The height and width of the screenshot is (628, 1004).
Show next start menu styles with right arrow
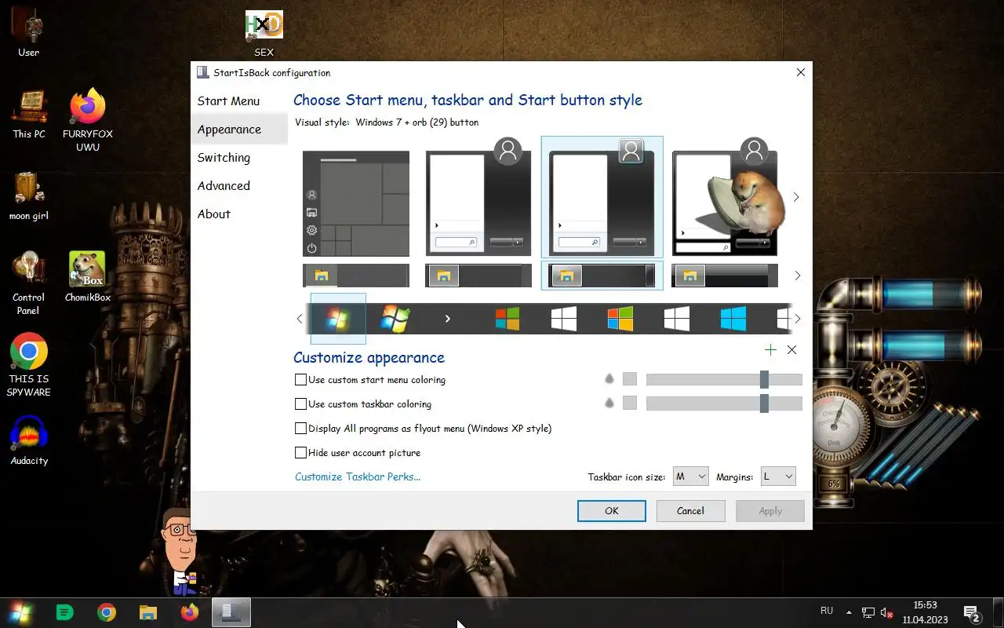796,197
